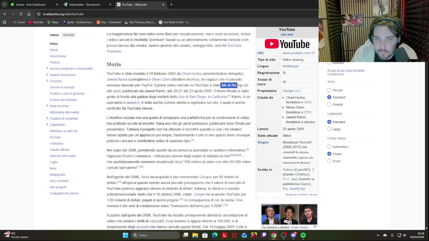This screenshot has height=241, width=429.
Task: Select Standard width radio under Larghezza
Action: tap(329, 122)
